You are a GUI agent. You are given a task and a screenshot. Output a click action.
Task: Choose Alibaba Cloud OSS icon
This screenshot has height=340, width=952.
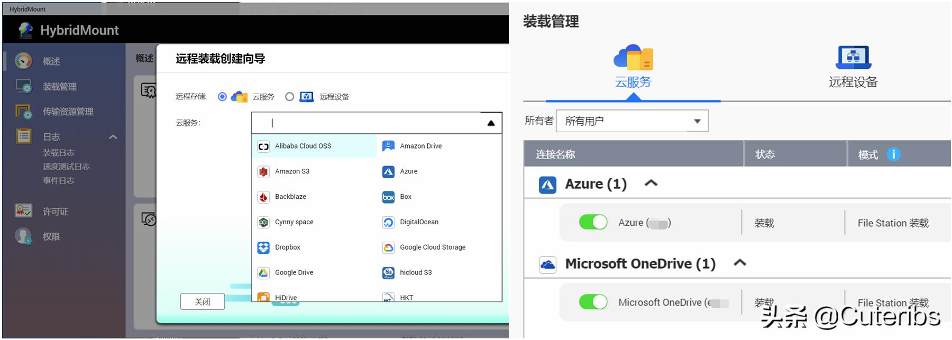click(263, 146)
